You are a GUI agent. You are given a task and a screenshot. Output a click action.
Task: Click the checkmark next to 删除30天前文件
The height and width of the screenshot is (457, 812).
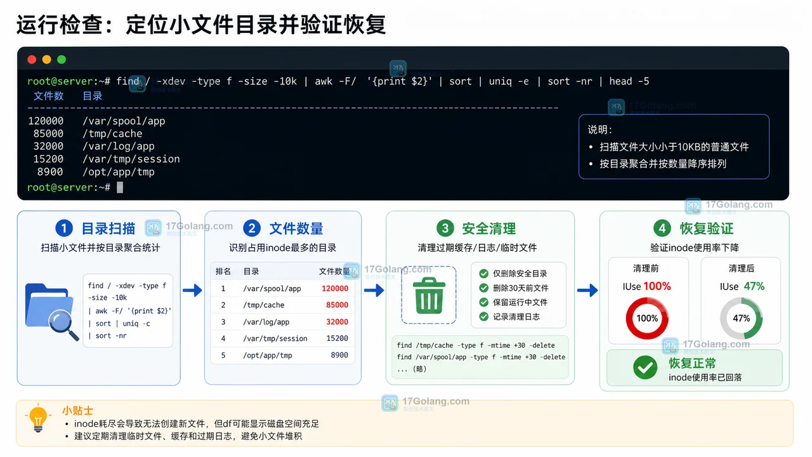(x=484, y=288)
